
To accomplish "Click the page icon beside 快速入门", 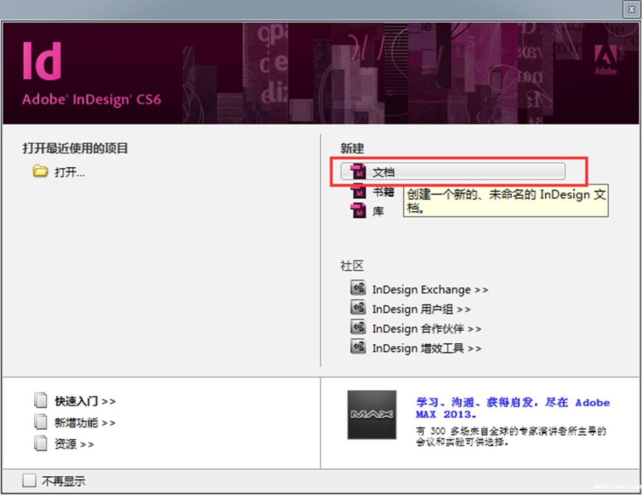I will [x=41, y=401].
